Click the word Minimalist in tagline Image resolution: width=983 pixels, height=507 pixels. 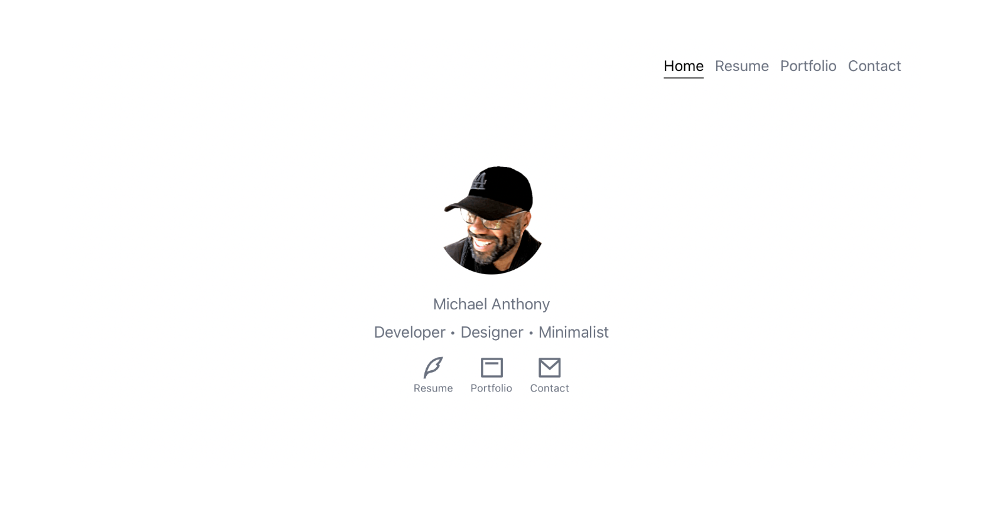[574, 333]
